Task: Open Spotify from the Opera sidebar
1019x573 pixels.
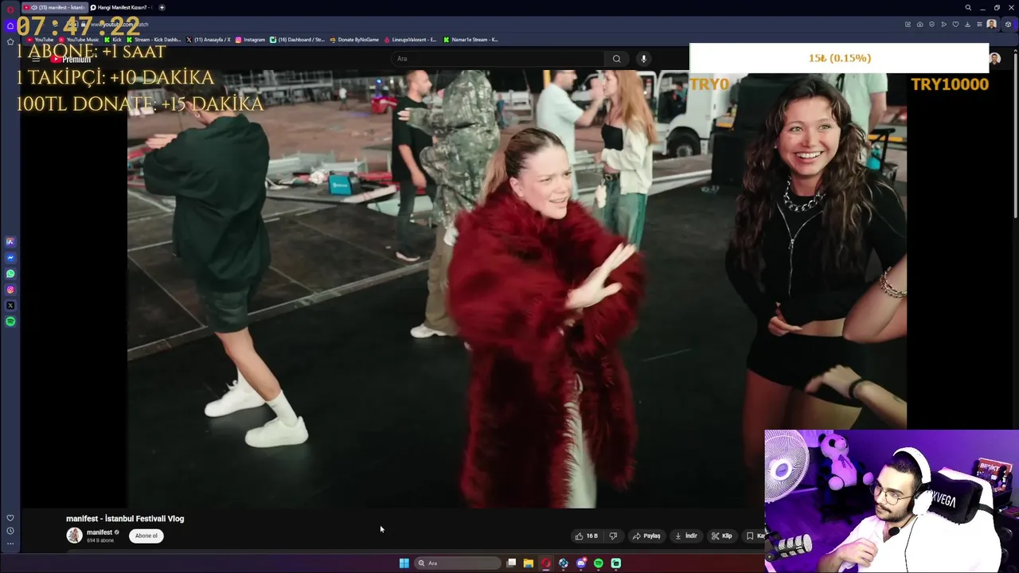Action: 10,322
